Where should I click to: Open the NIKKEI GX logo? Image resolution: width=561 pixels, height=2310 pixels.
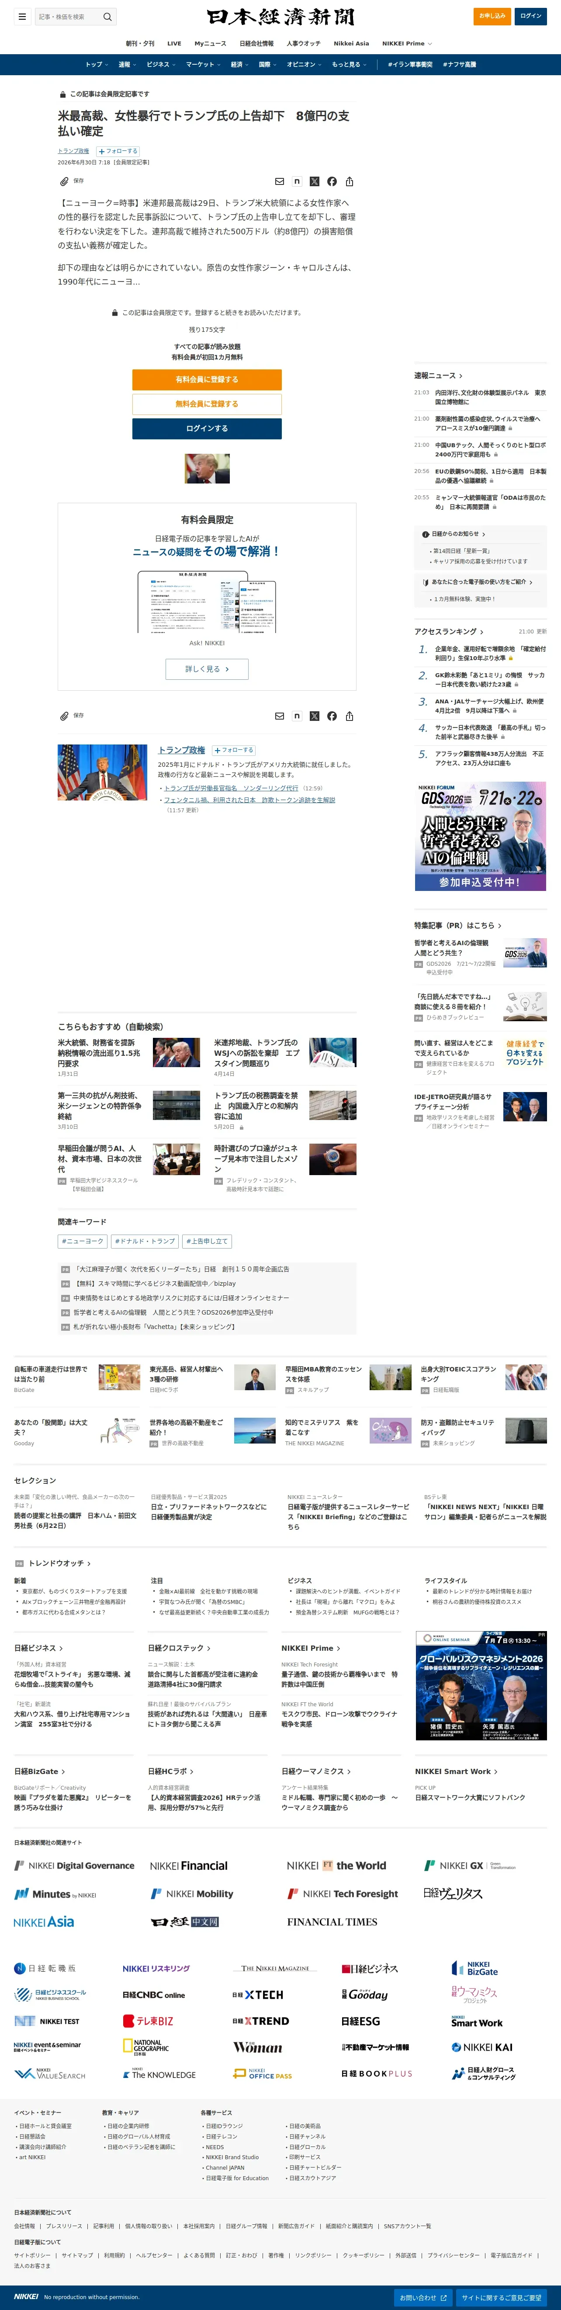470,1865
